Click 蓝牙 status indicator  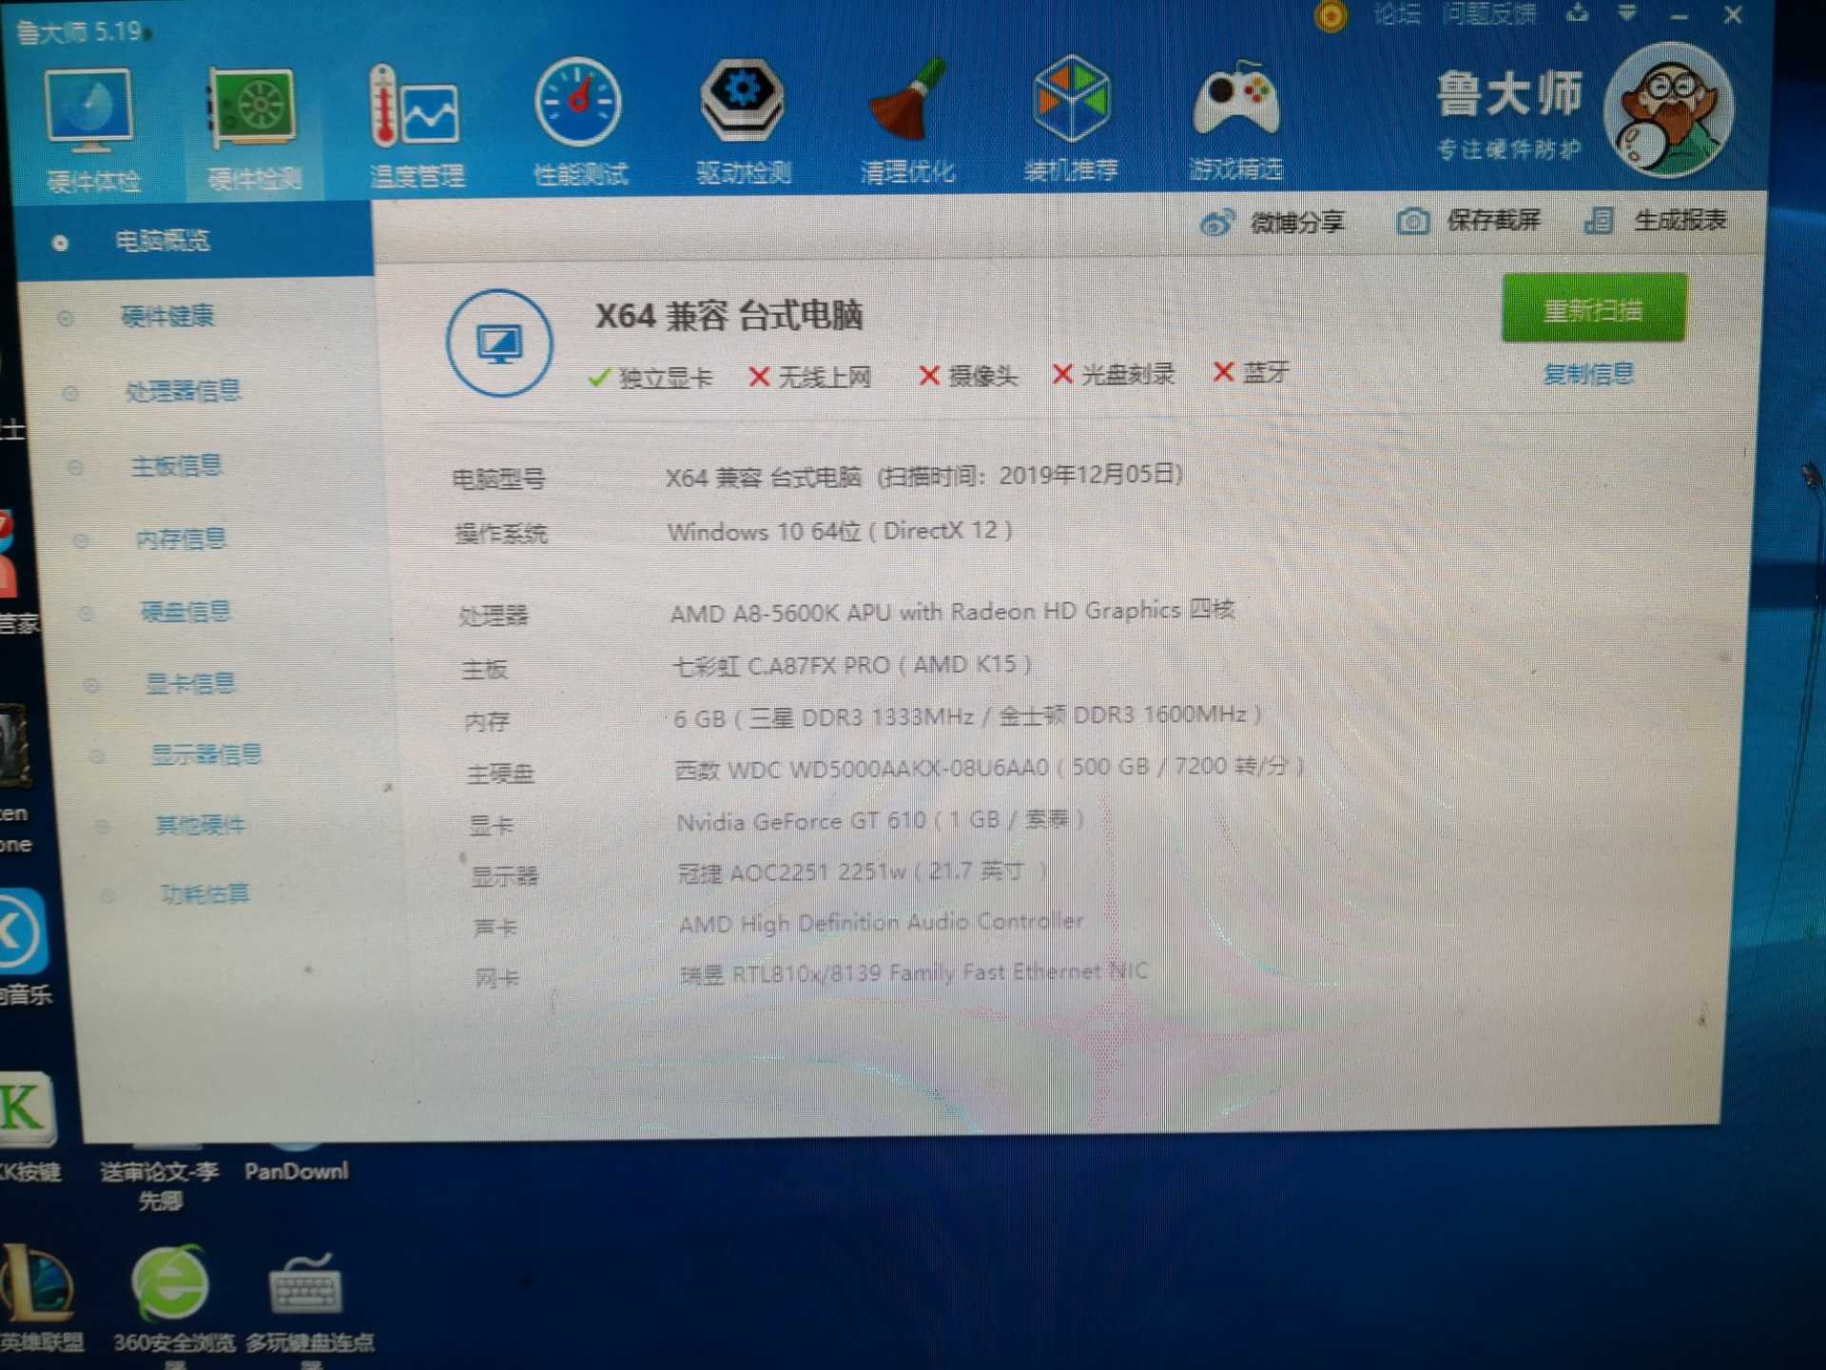pos(1251,373)
